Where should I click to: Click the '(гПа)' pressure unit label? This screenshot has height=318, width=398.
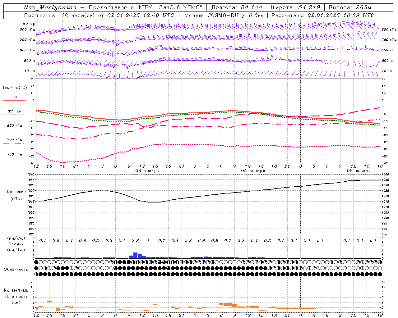tap(16, 199)
